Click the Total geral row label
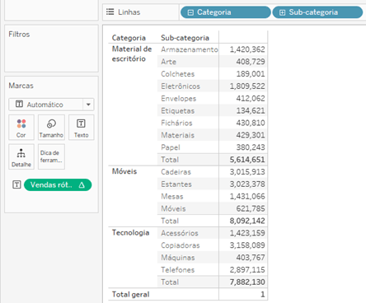366x303 pixels. click(131, 295)
